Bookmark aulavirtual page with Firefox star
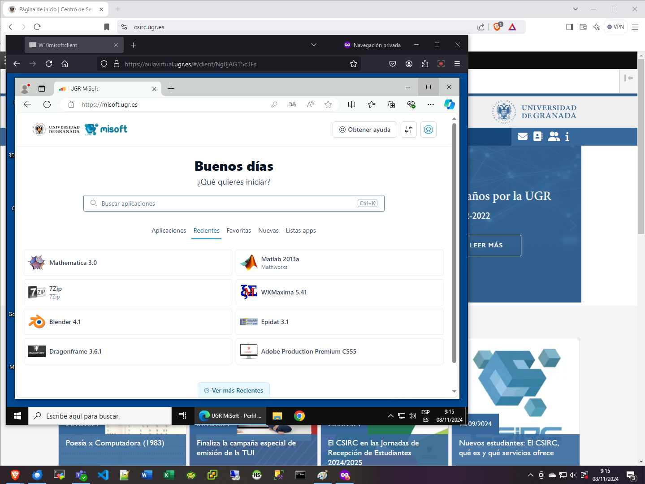 pos(354,64)
